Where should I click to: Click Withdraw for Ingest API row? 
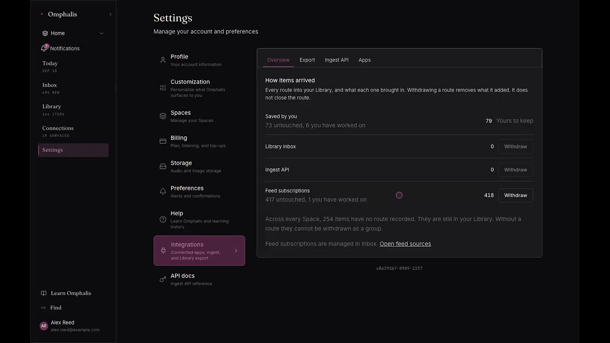516,170
